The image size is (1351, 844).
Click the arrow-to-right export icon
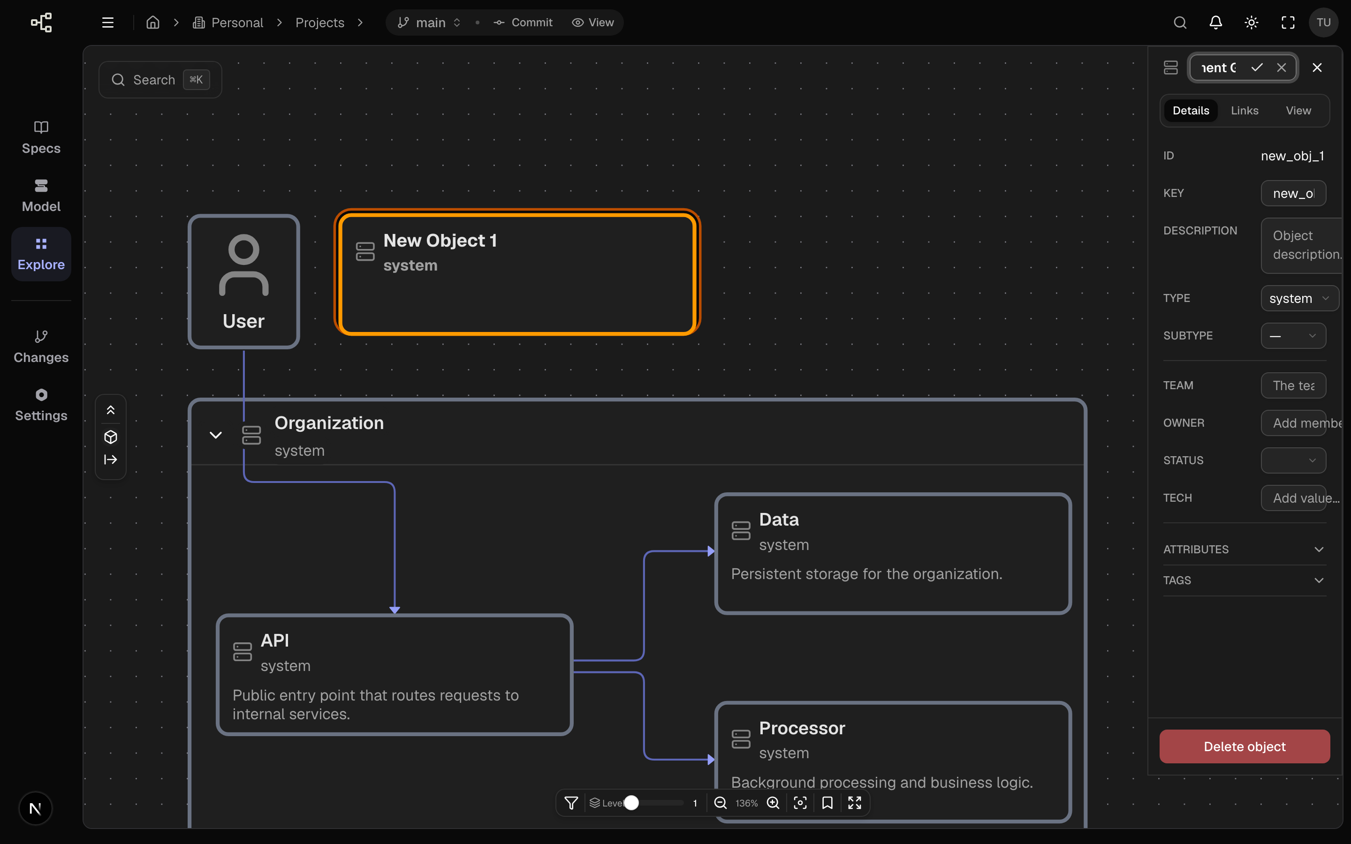(111, 460)
